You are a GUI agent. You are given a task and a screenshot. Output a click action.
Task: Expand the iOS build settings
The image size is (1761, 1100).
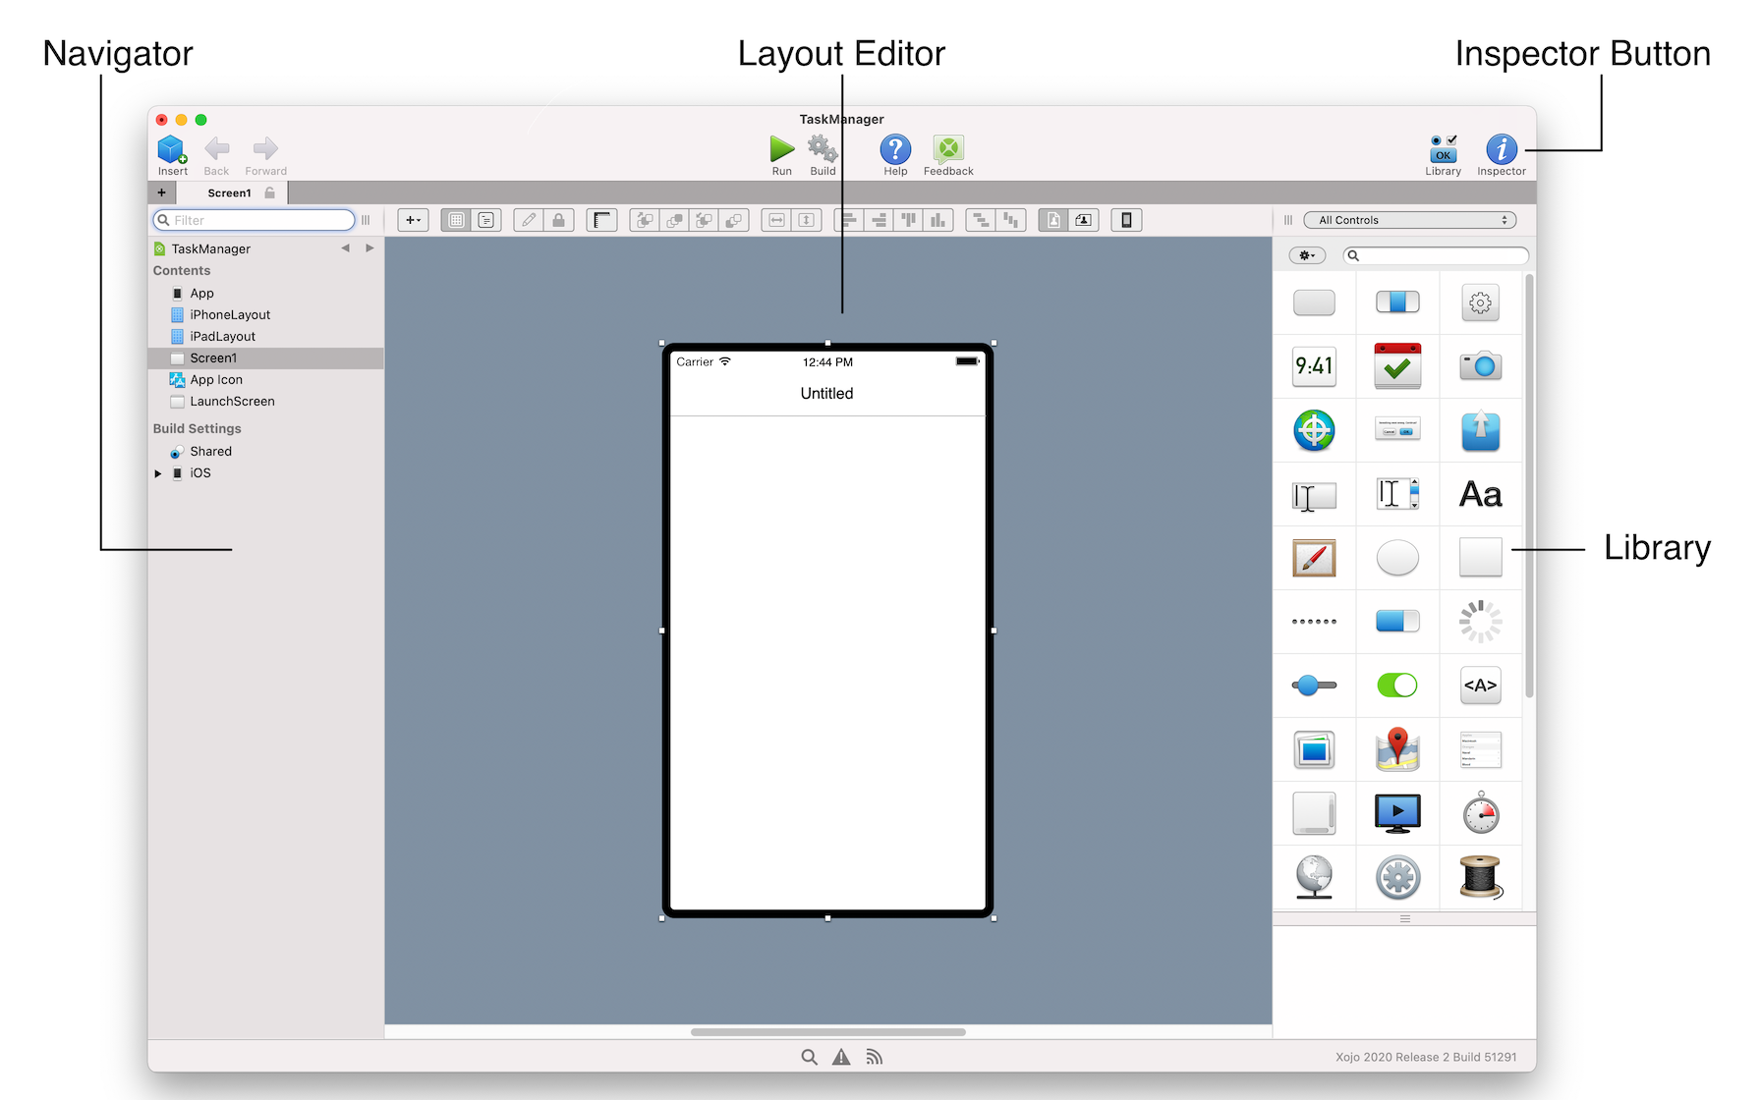[158, 473]
